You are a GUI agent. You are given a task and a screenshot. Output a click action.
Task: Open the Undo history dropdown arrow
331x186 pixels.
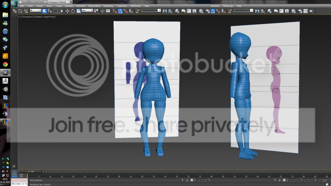tap(36, 2)
